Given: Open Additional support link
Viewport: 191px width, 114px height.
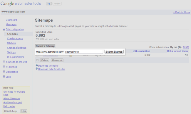Looking at the screenshot, I should 13,102.
